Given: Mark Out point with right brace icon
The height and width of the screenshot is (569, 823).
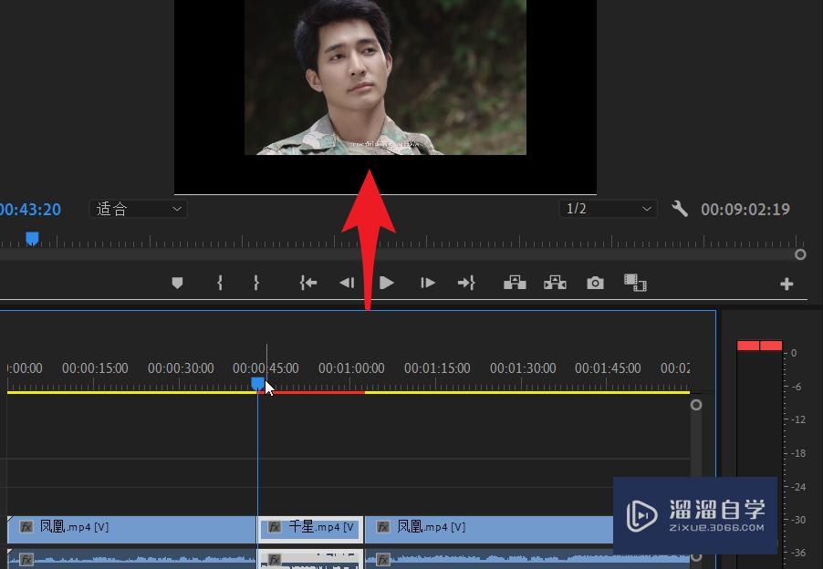Looking at the screenshot, I should click(x=256, y=284).
